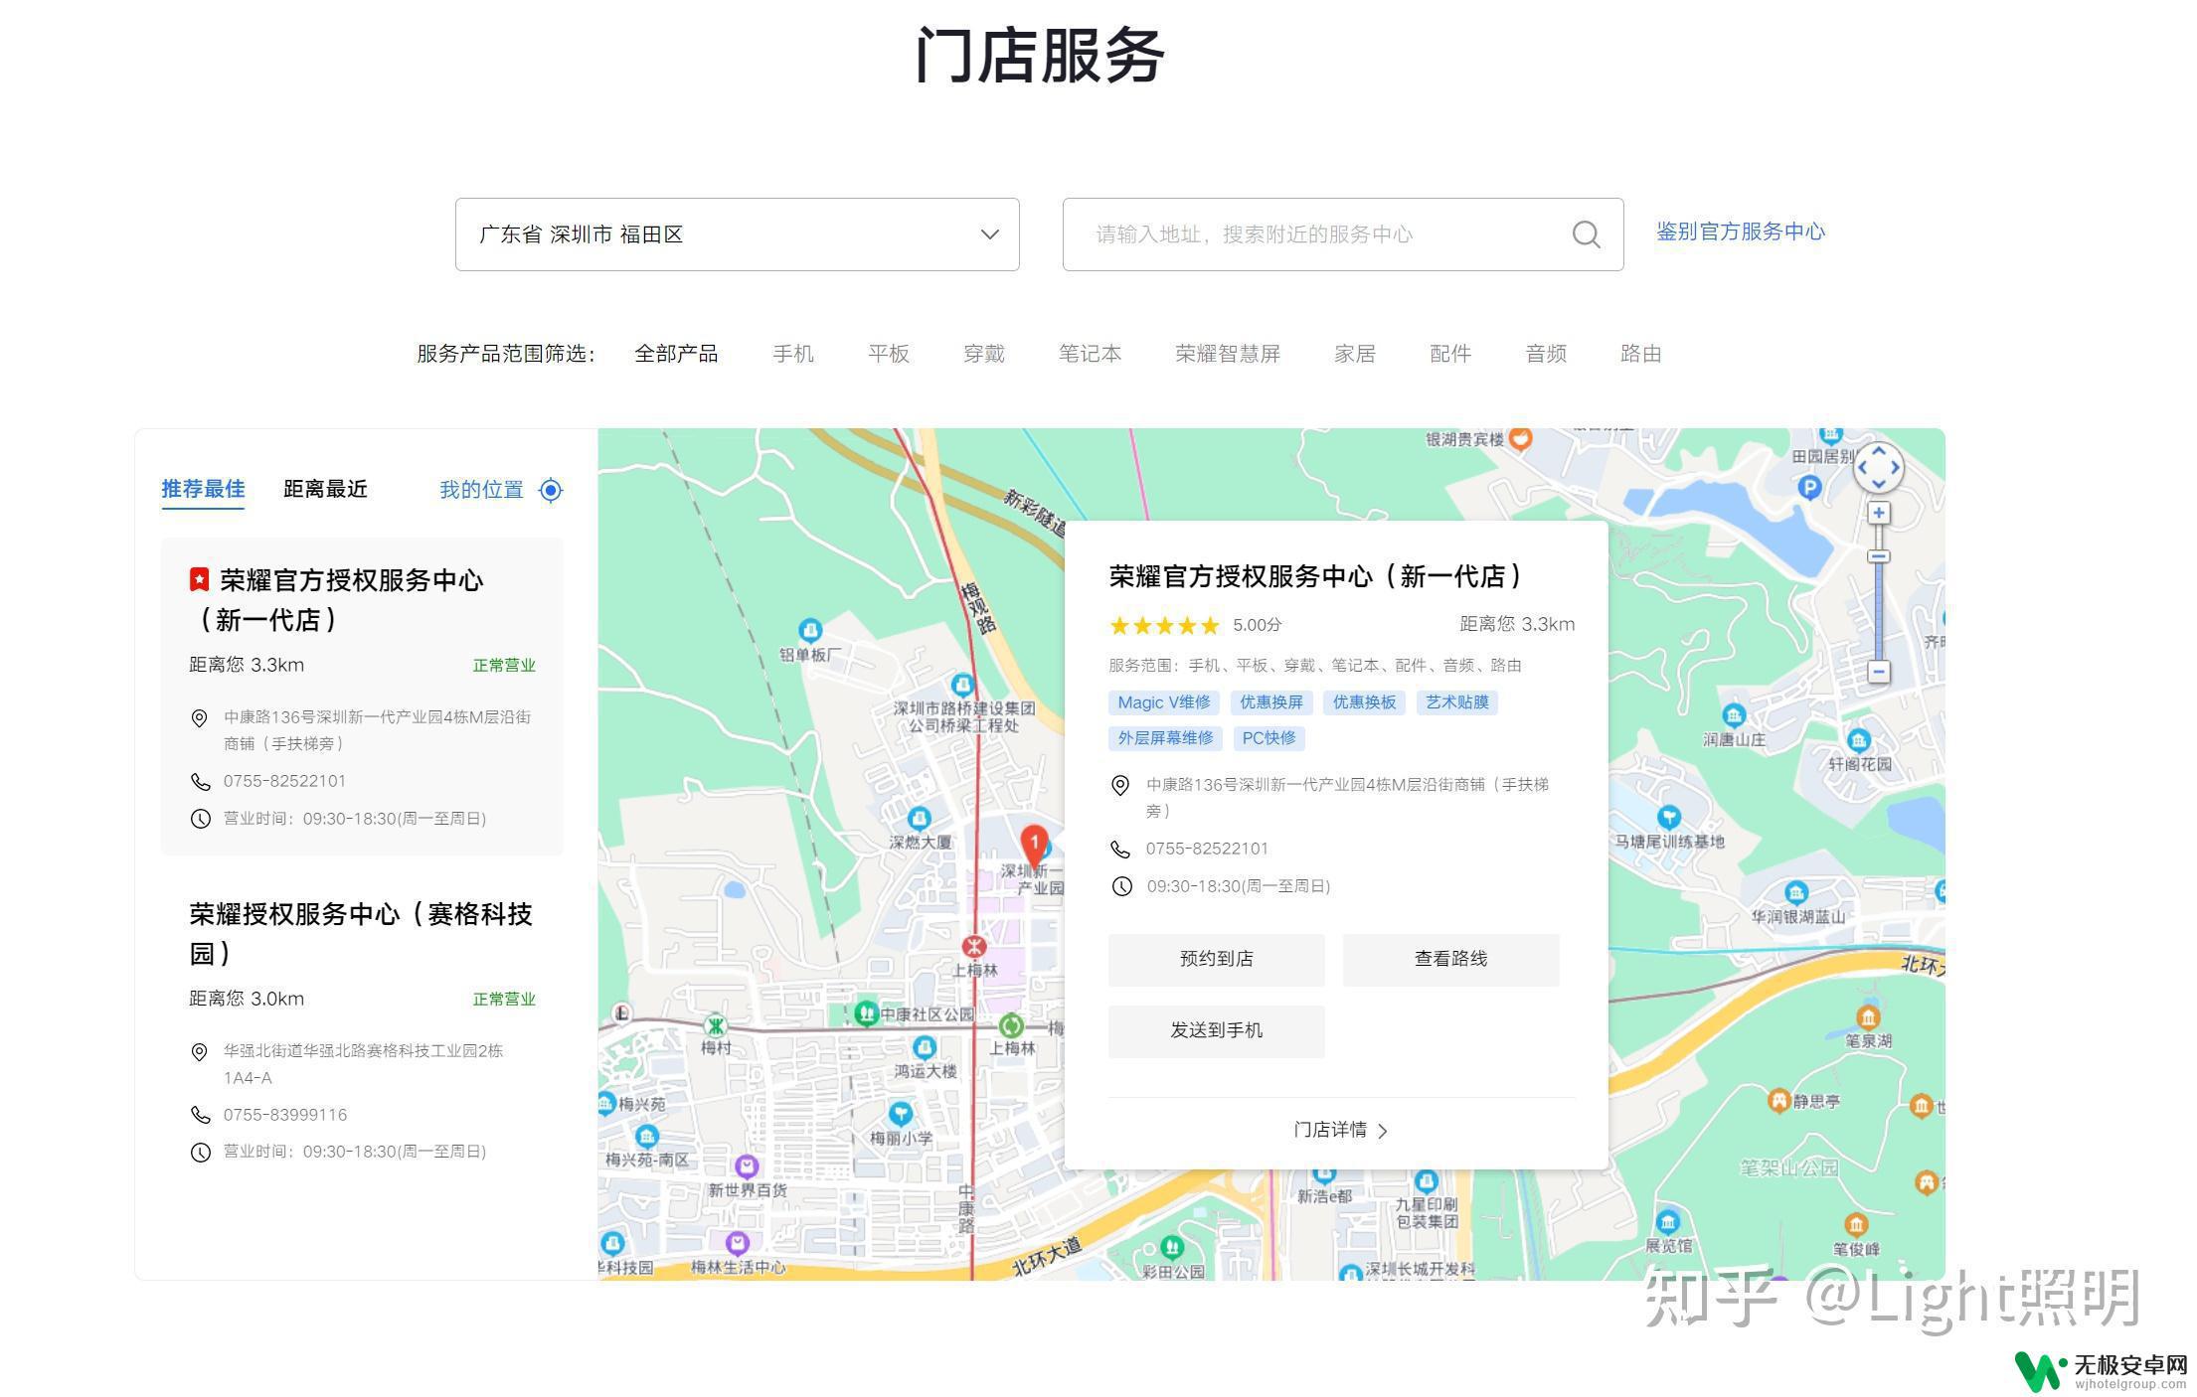
Task: Select store card 荣耀官方授权服务中心（新一代店）in list
Action: point(362,697)
